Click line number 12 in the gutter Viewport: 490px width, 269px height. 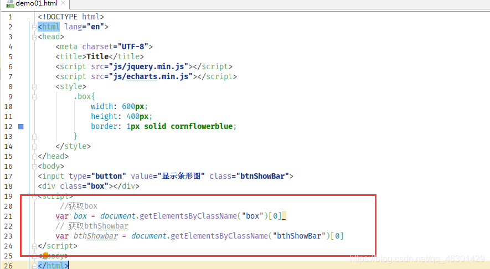point(8,127)
